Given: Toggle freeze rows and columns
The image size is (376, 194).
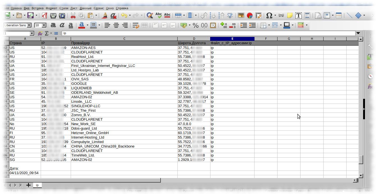Looking at the screenshot, I should (x=327, y=15).
